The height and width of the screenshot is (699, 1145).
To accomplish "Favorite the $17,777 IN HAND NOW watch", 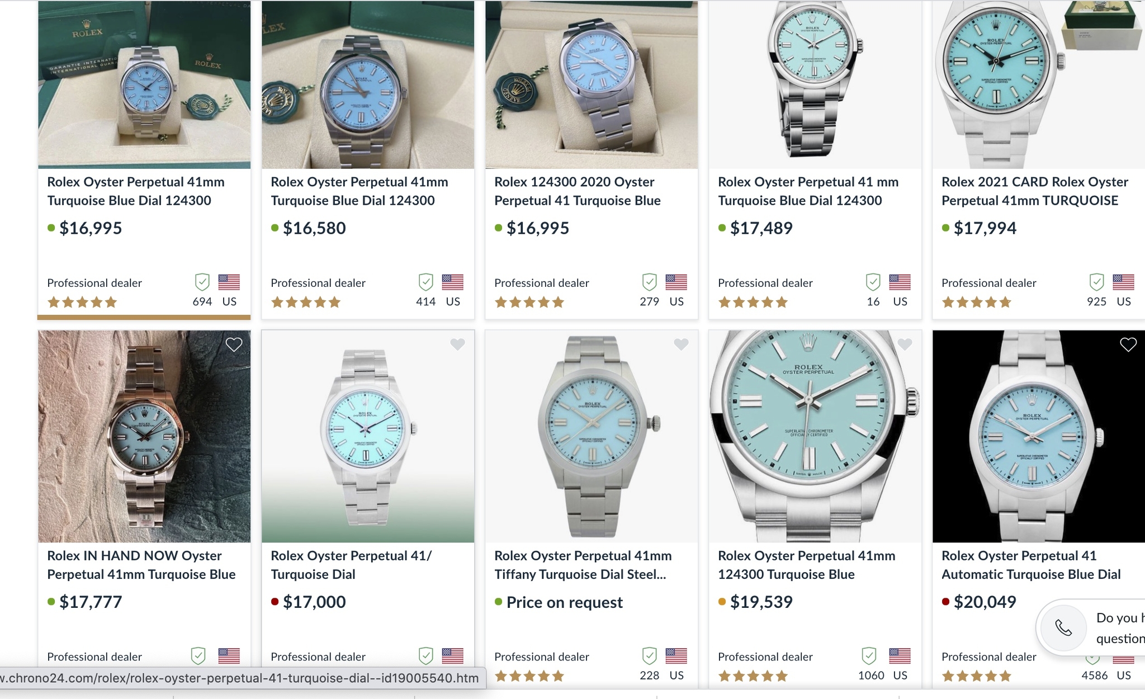I will click(234, 345).
